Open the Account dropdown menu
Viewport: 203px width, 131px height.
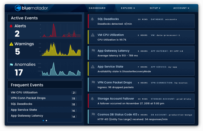click(181, 8)
